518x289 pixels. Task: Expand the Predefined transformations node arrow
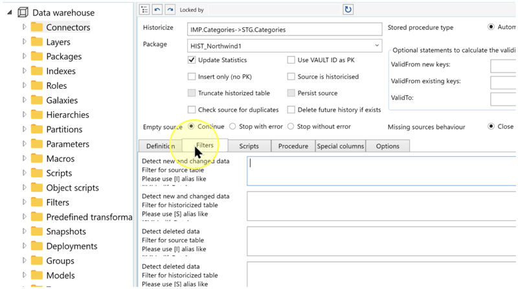click(24, 216)
